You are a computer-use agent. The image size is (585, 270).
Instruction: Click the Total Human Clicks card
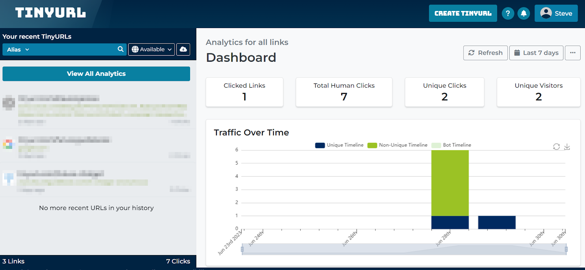coord(344,92)
